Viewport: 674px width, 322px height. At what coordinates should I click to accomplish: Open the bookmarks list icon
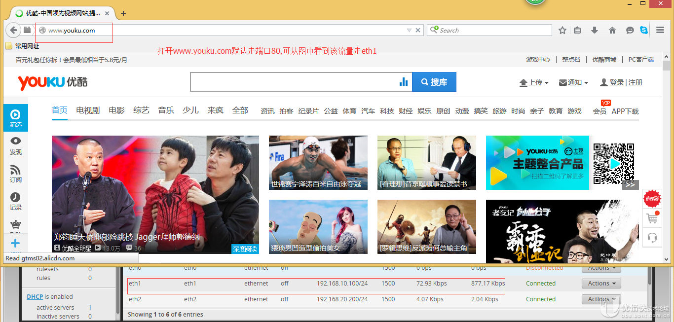pos(578,30)
